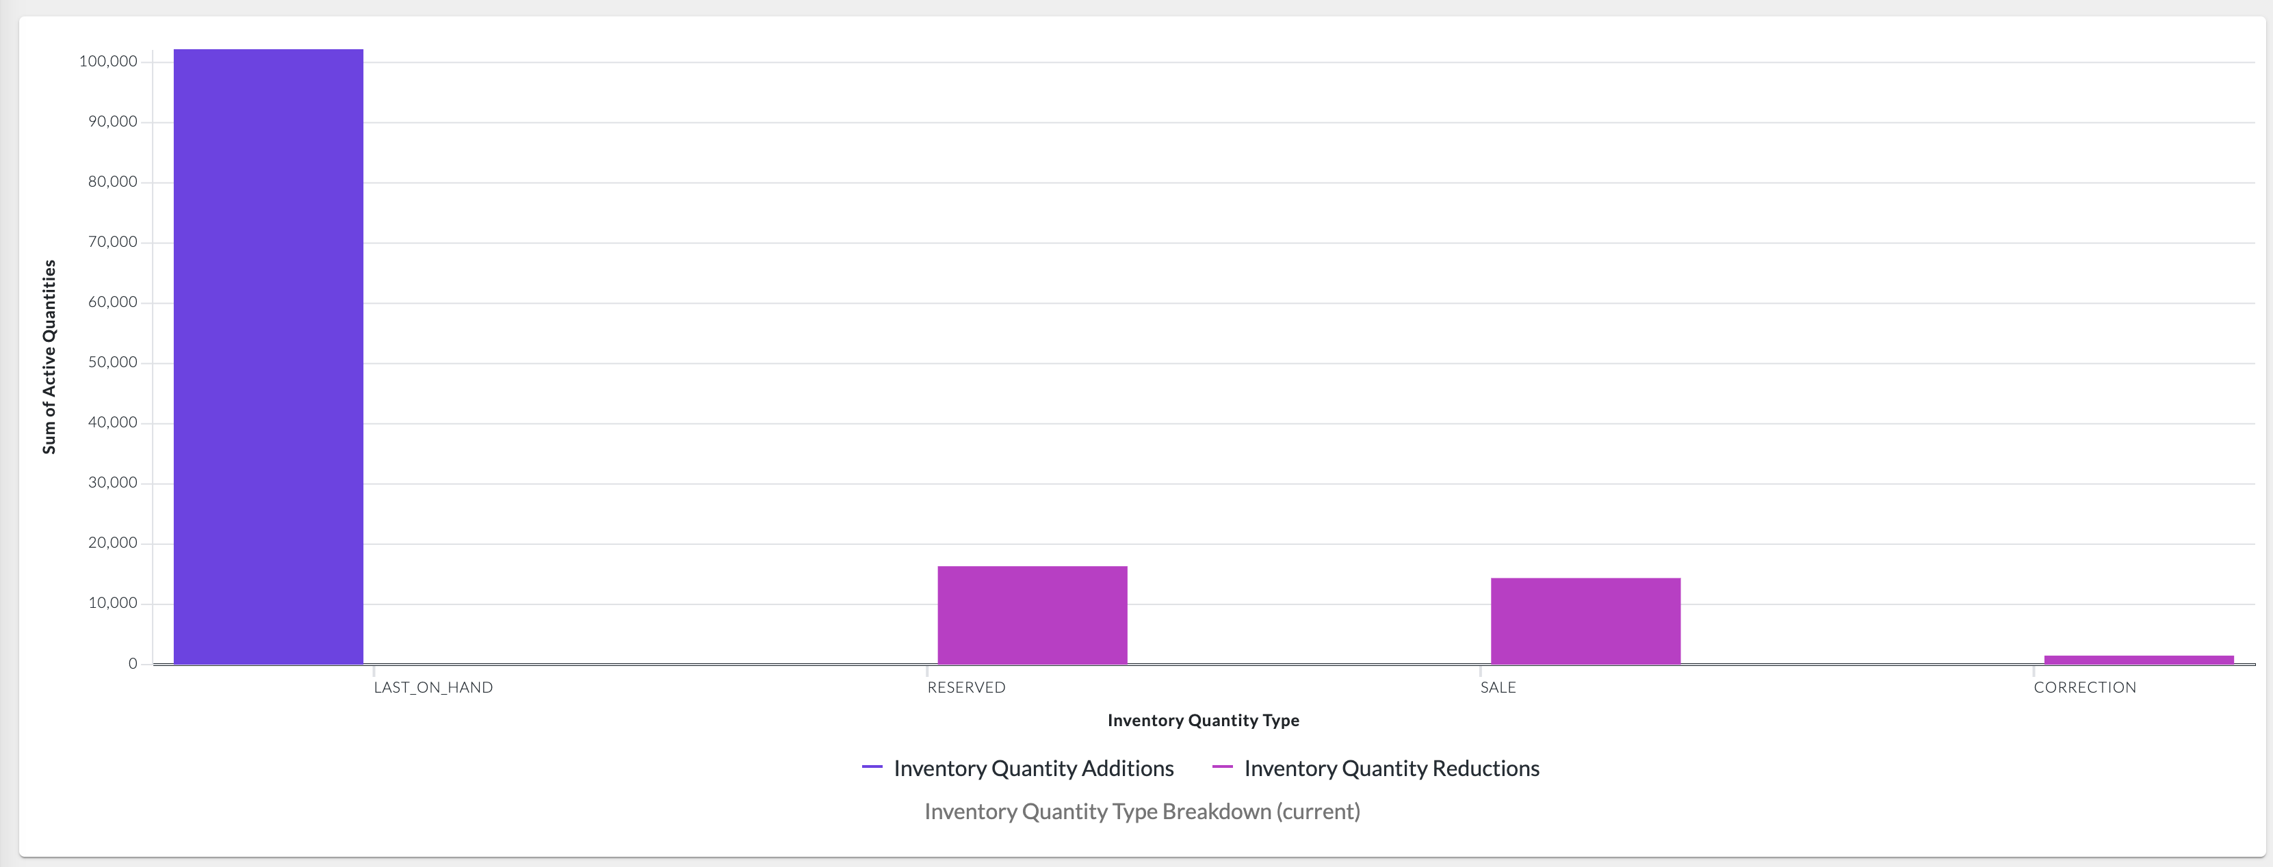Viewport: 2273px width, 867px height.
Task: Select the SALE axis label
Action: tap(1497, 687)
